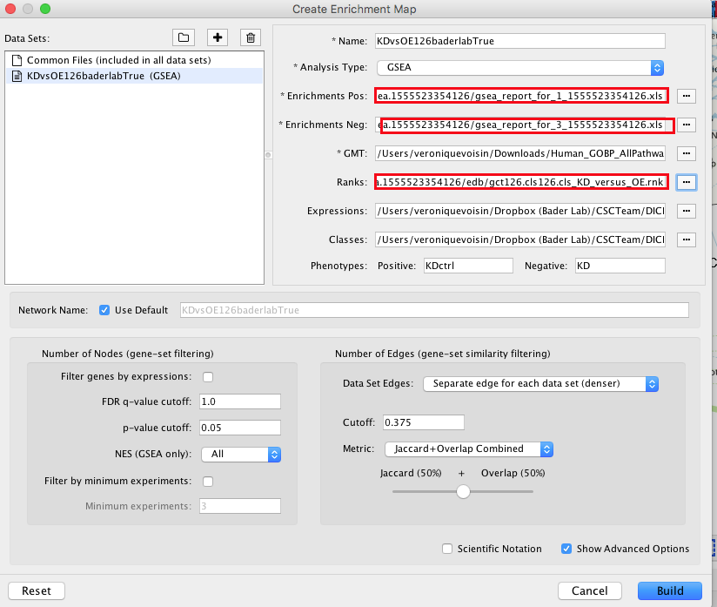Uncheck Use Default for network name
Image resolution: width=717 pixels, height=607 pixels.
point(104,309)
